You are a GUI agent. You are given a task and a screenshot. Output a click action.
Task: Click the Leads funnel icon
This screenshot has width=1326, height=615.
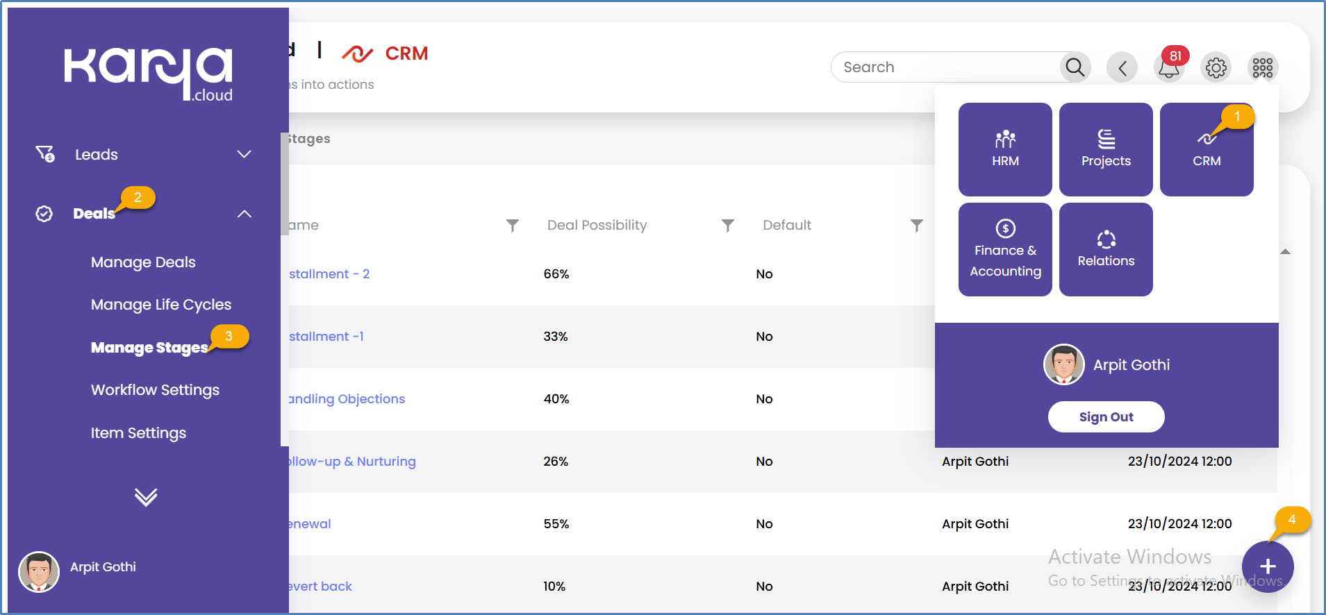tap(45, 153)
